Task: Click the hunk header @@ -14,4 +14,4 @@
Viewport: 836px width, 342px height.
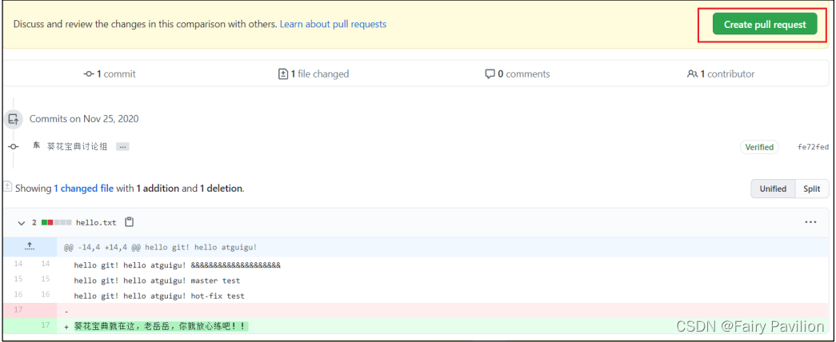Action: [x=161, y=247]
